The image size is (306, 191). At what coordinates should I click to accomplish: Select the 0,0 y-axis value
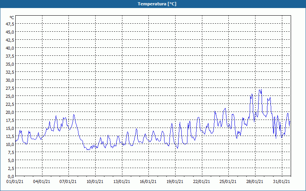click(x=11, y=176)
